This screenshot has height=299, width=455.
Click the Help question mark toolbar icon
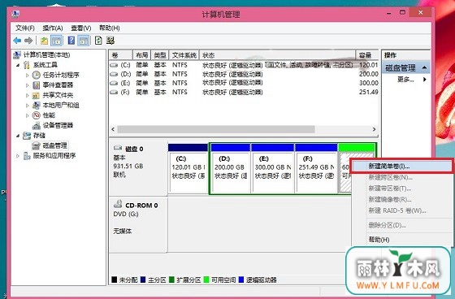click(71, 41)
